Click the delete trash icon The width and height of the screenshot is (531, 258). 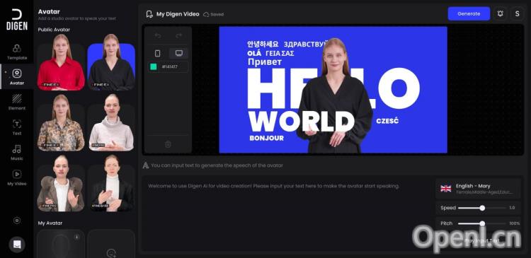pos(168,144)
